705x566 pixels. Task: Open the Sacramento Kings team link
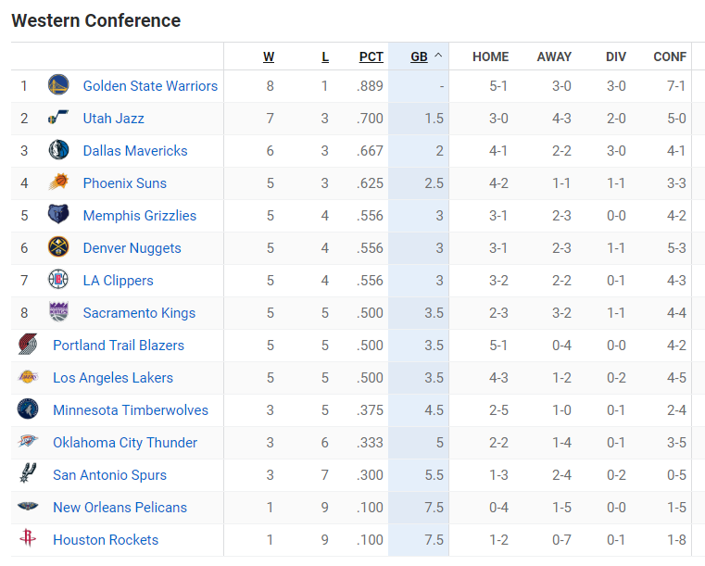click(139, 313)
